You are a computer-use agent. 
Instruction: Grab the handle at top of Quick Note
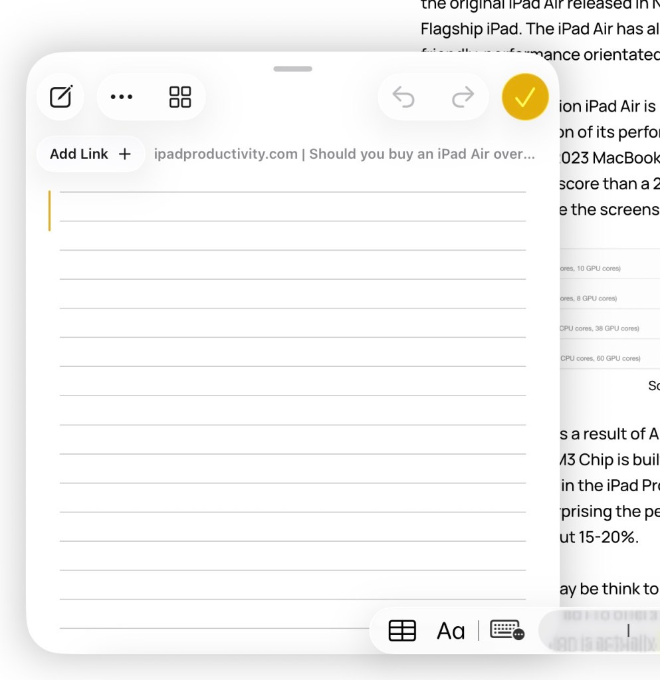292,68
